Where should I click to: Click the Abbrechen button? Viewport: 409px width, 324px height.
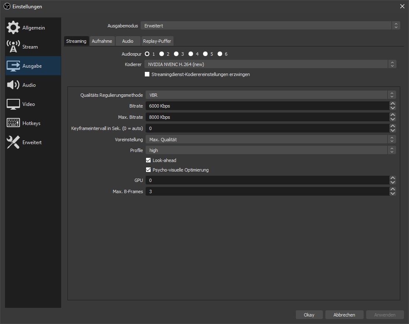click(344, 314)
